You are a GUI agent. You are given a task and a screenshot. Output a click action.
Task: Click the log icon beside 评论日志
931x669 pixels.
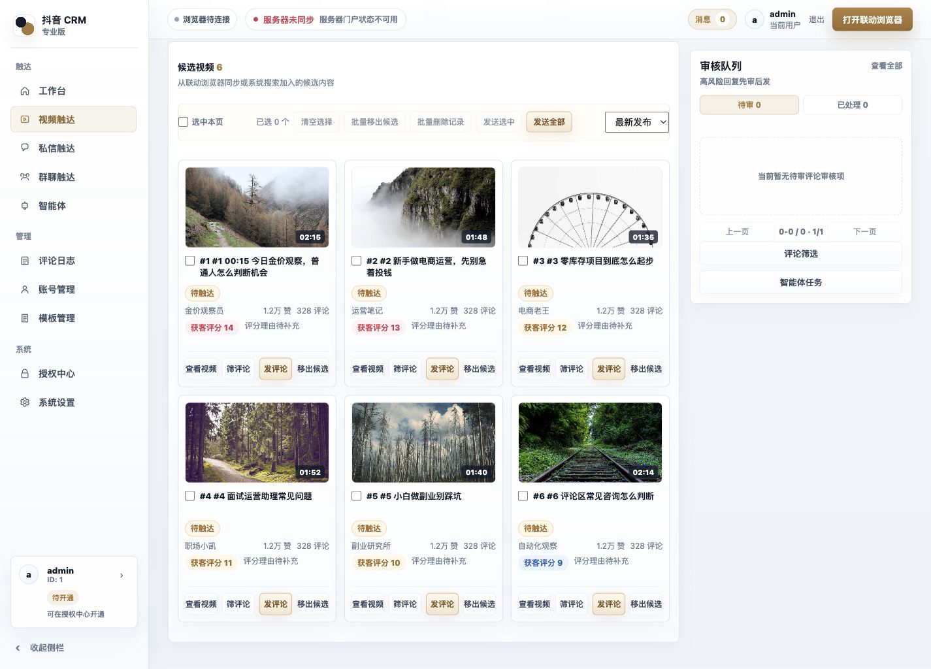pyautogui.click(x=25, y=261)
